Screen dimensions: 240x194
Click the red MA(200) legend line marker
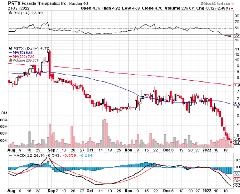(x=11, y=56)
